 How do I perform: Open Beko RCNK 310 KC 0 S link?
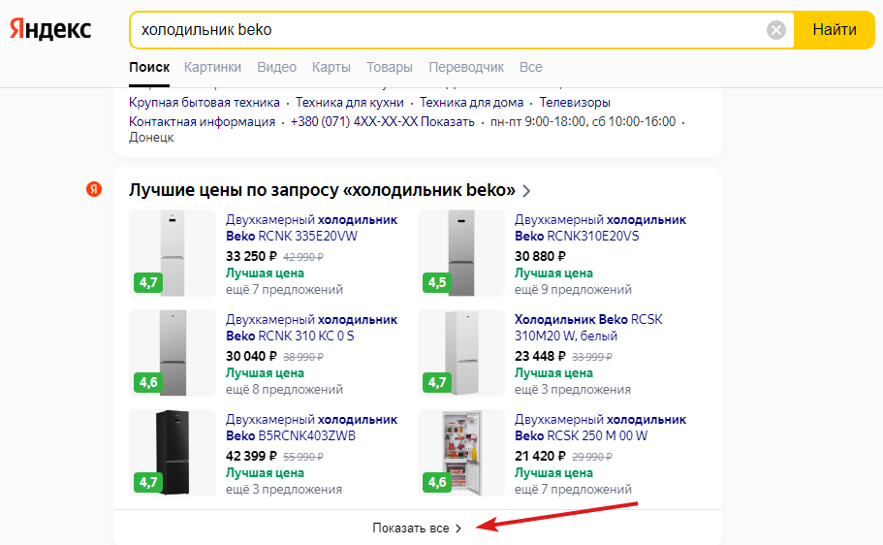tap(311, 328)
